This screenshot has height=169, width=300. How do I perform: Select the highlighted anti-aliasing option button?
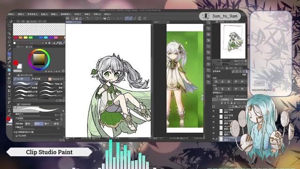tap(38, 123)
